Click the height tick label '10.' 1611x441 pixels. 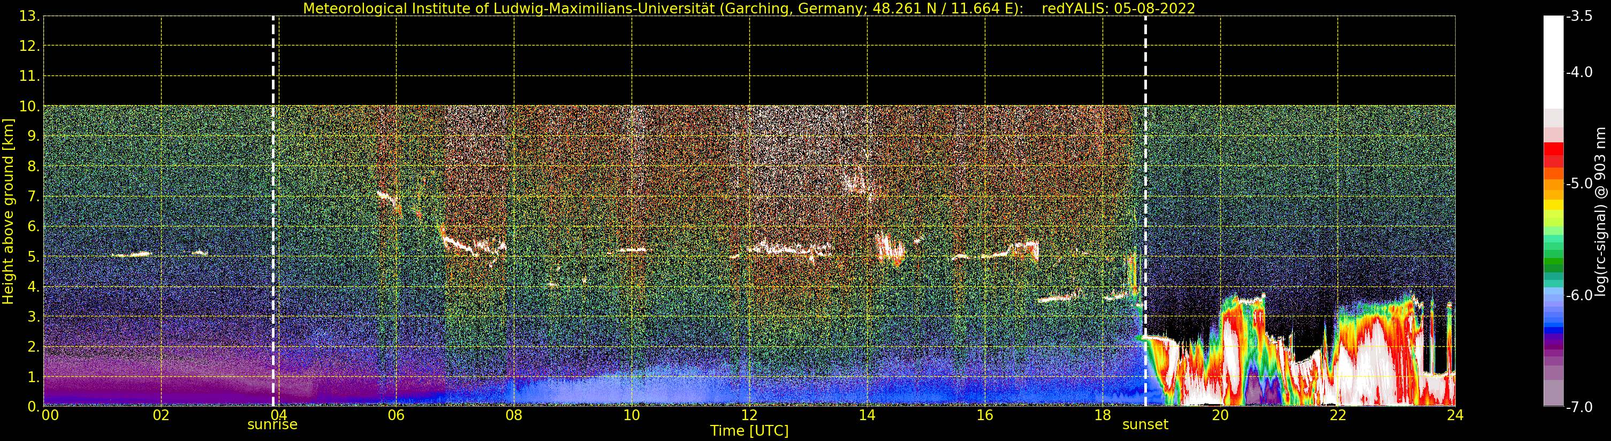click(29, 107)
